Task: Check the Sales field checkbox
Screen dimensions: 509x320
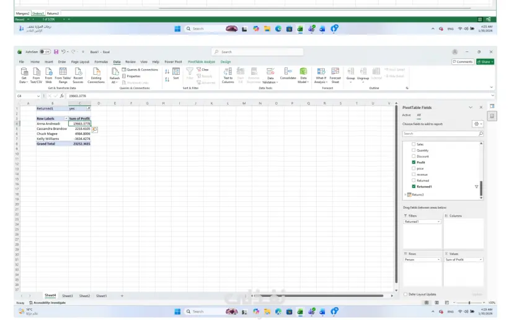Action: click(x=414, y=144)
